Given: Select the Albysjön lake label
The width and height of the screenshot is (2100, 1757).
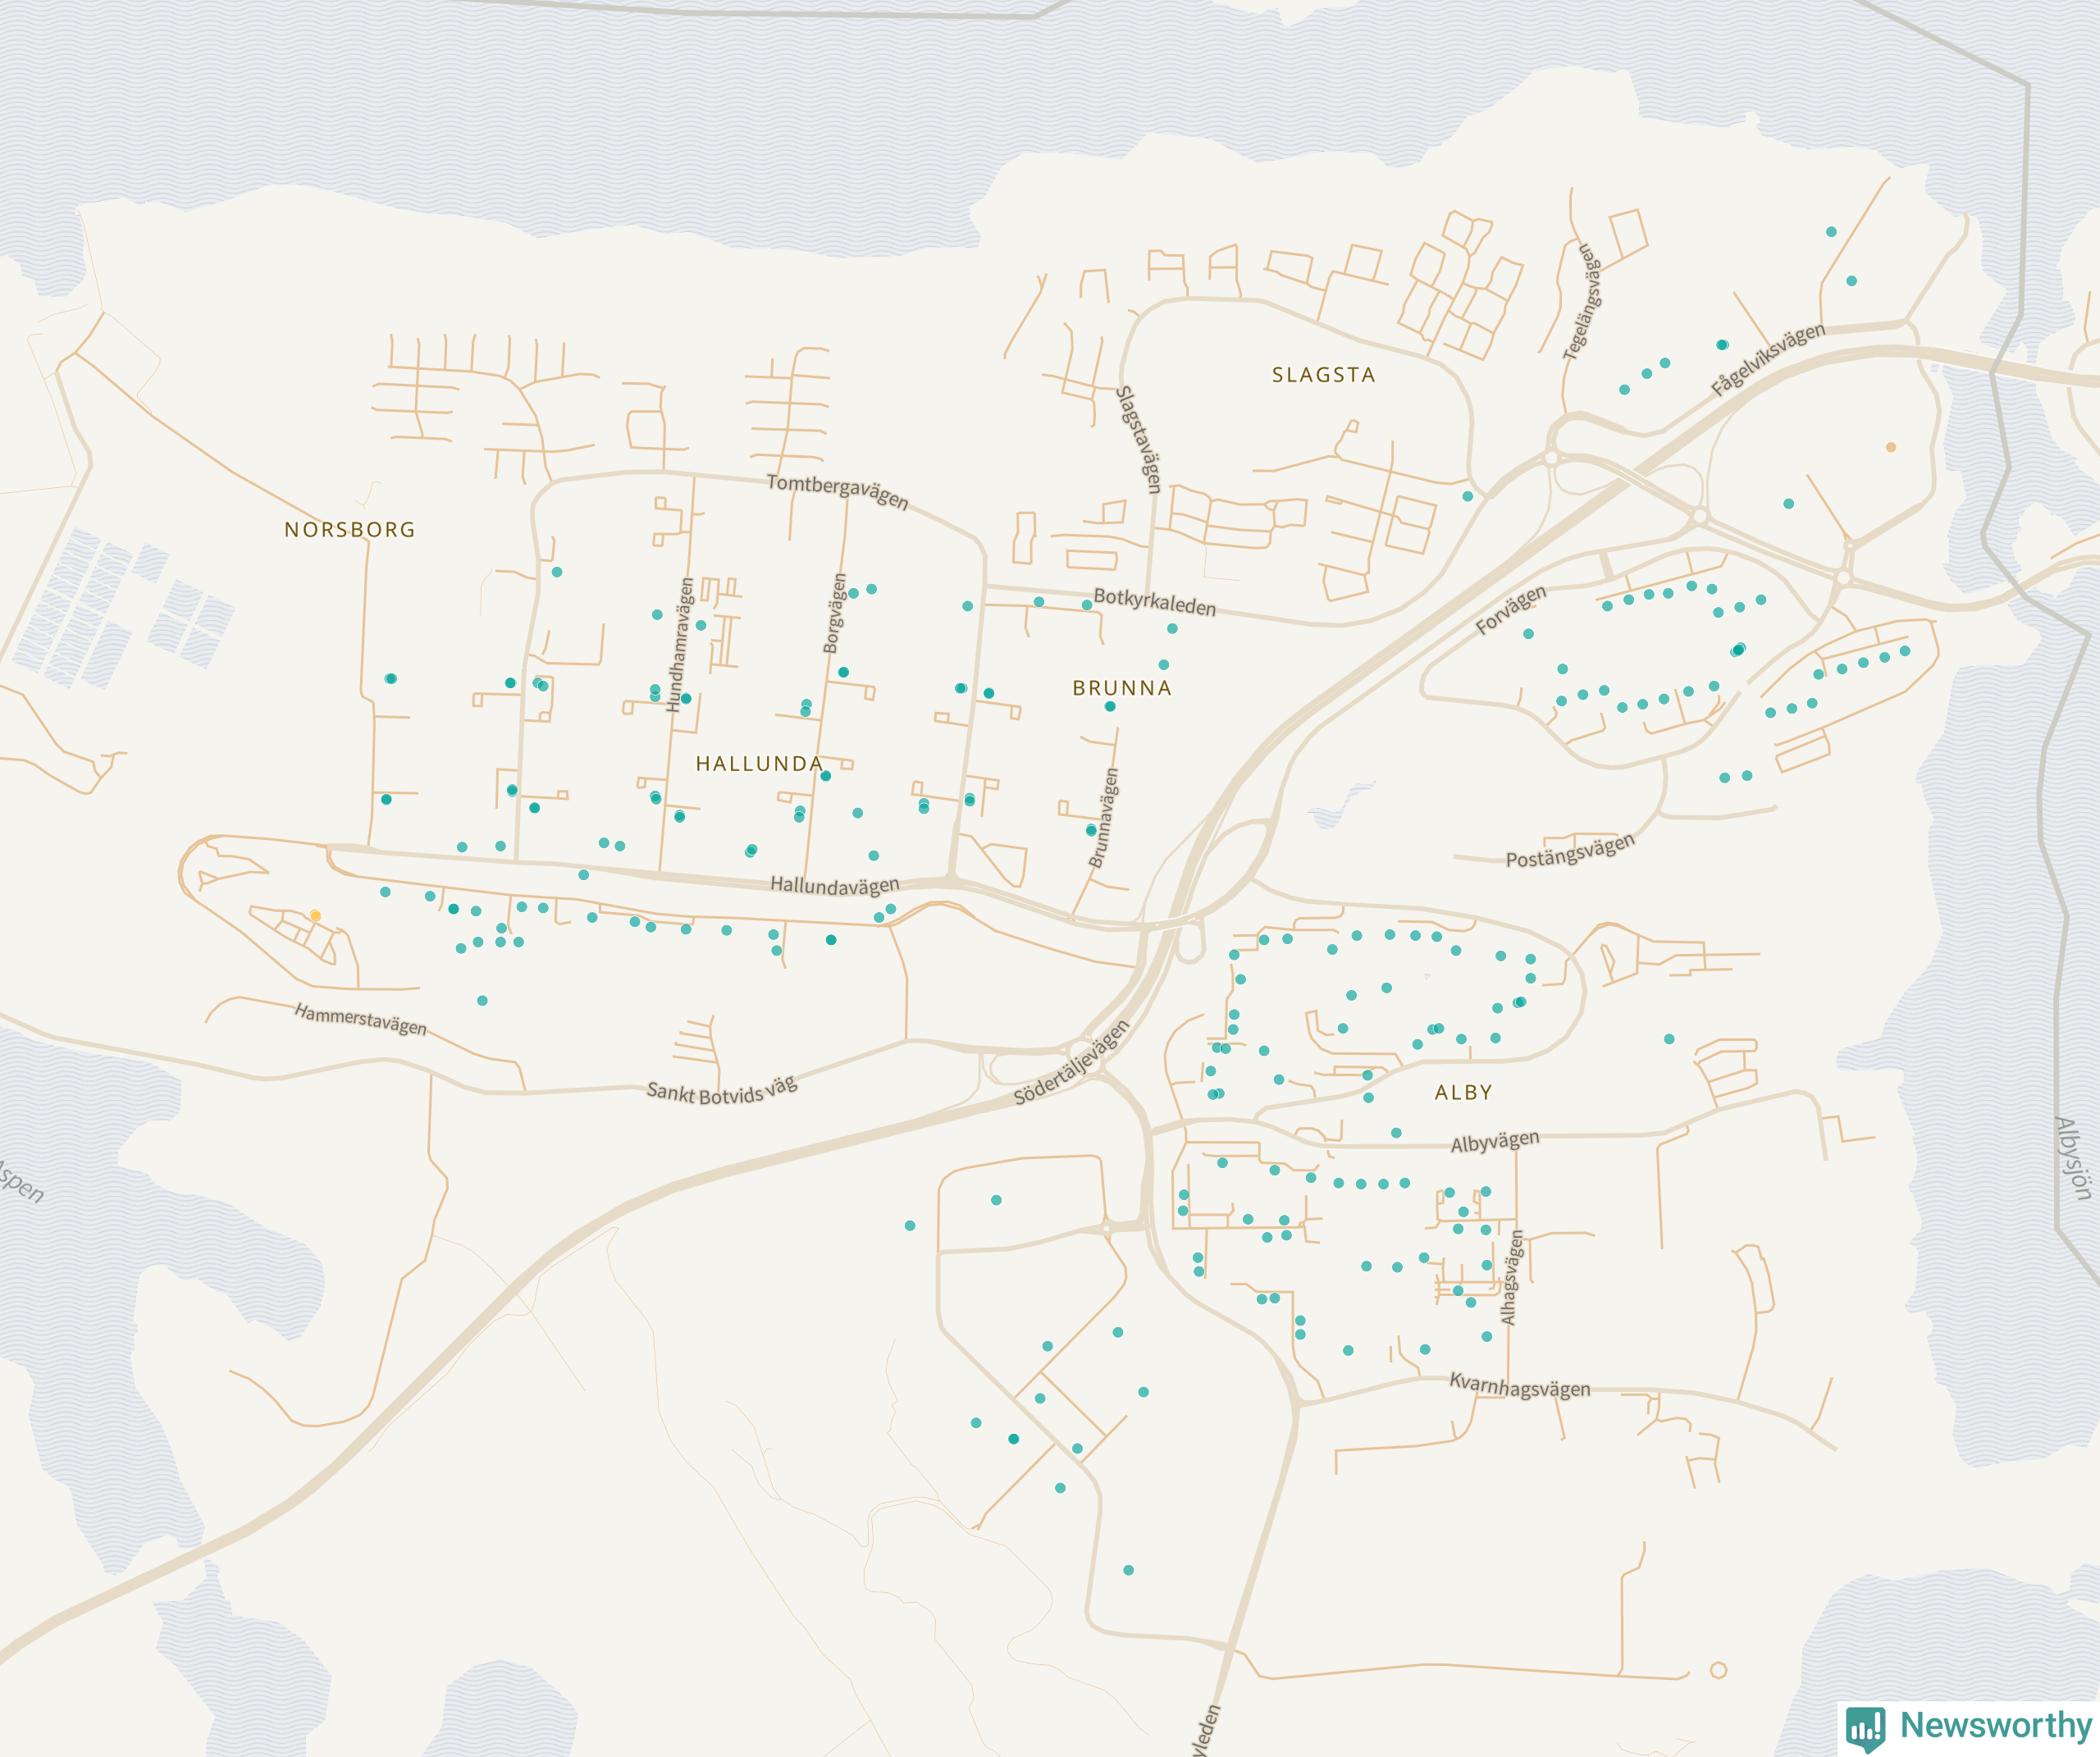Looking at the screenshot, I should tap(2072, 1157).
